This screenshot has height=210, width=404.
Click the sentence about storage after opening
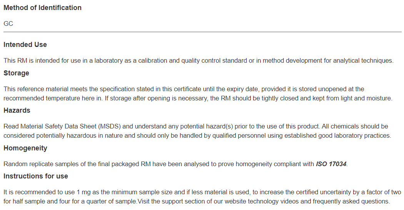(x=249, y=98)
